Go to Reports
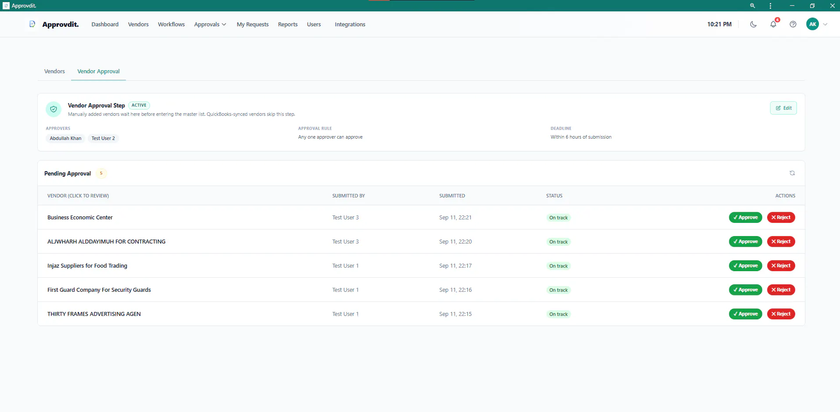 tap(287, 24)
